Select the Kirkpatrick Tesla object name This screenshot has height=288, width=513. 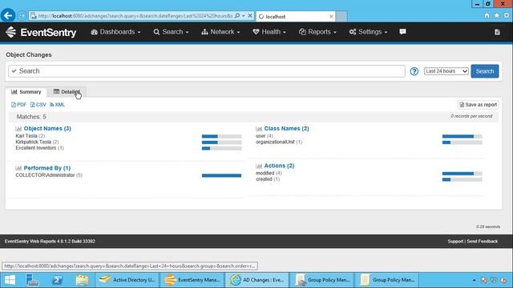(34, 142)
